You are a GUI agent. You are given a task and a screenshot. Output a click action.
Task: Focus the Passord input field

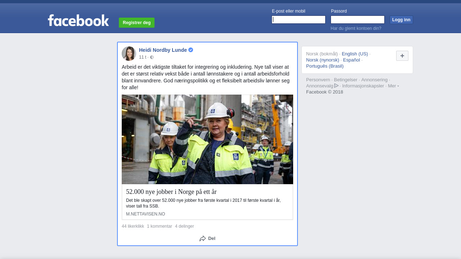point(358,20)
